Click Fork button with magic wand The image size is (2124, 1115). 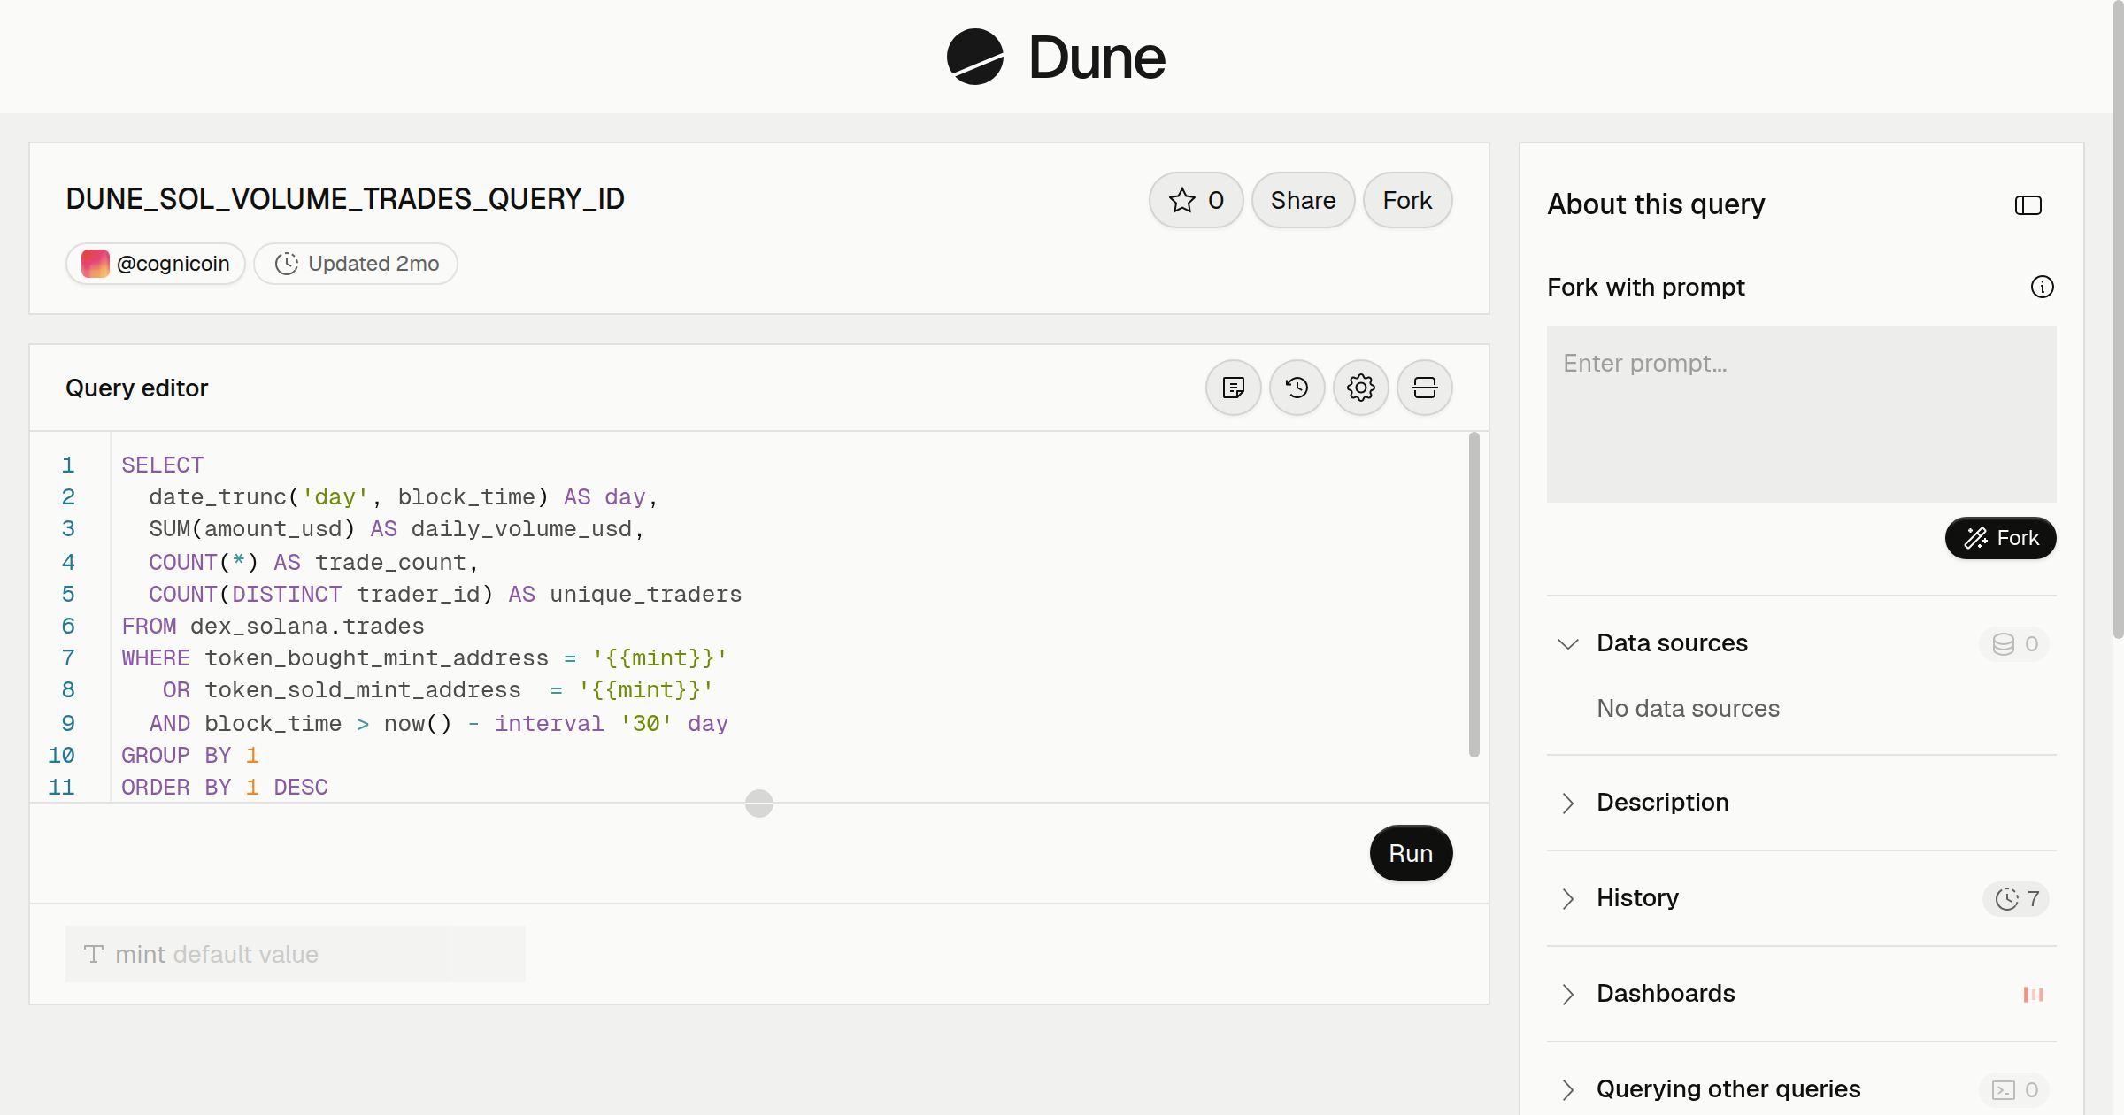click(x=2001, y=538)
